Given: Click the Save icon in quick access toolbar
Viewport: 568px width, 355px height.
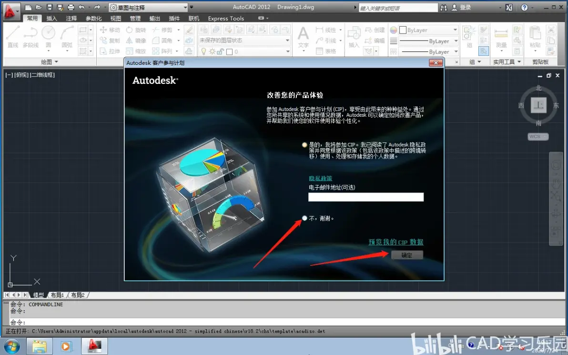Looking at the screenshot, I should point(50,7).
